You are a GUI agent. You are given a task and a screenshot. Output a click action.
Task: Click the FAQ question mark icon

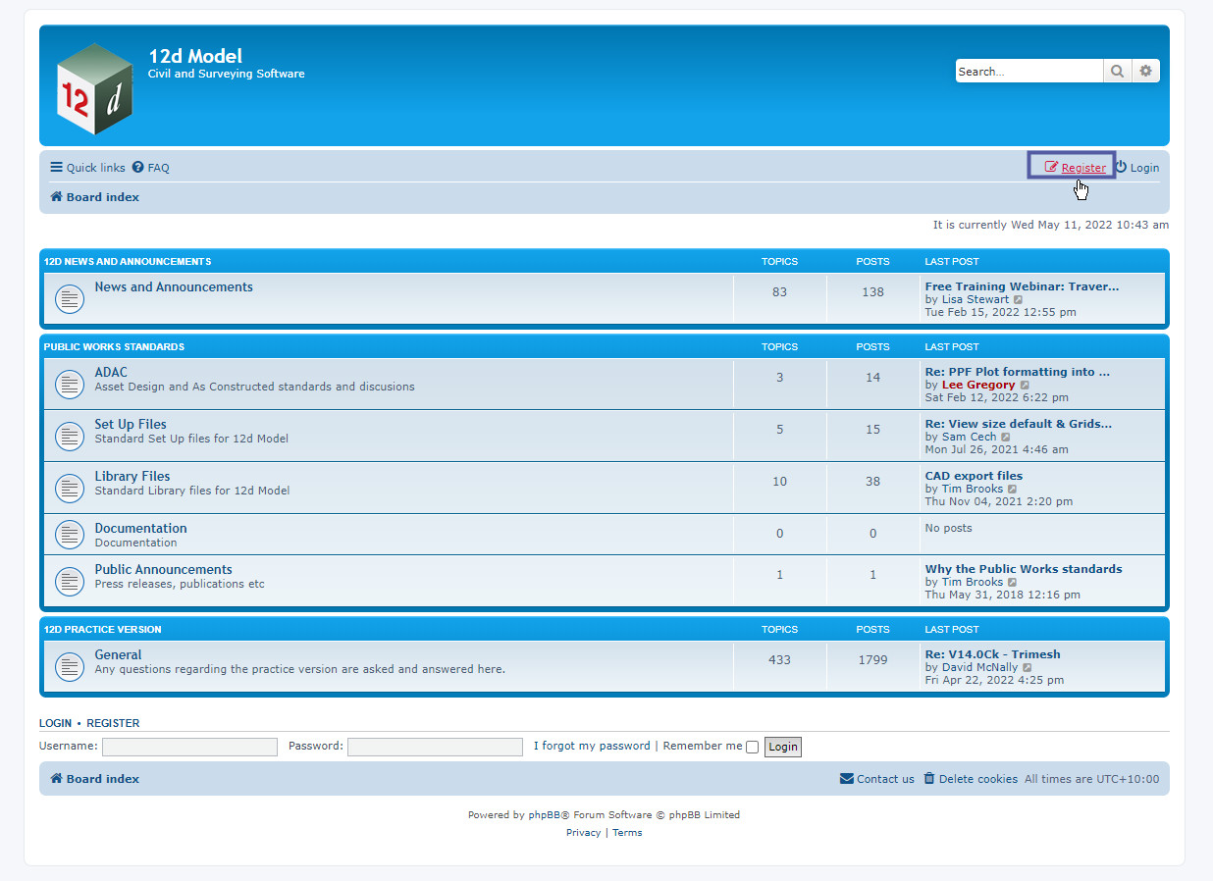click(x=138, y=168)
